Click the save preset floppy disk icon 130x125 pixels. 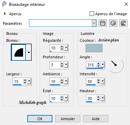click(x=103, y=23)
